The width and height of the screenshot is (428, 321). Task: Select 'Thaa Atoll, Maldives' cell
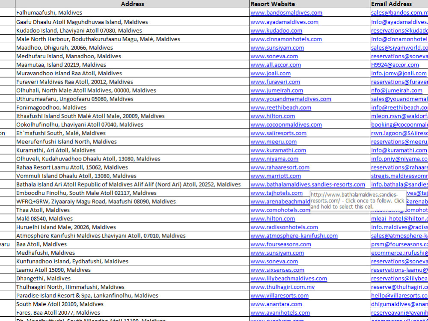132,210
